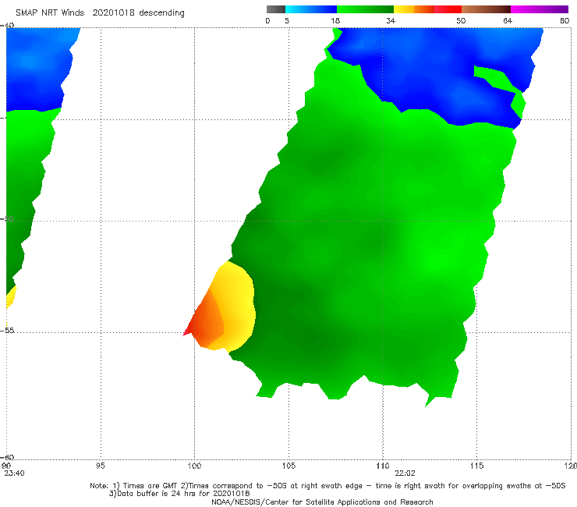This screenshot has height=507, width=577.
Task: Click the brown segment of the color bar
Action: coord(486,9)
